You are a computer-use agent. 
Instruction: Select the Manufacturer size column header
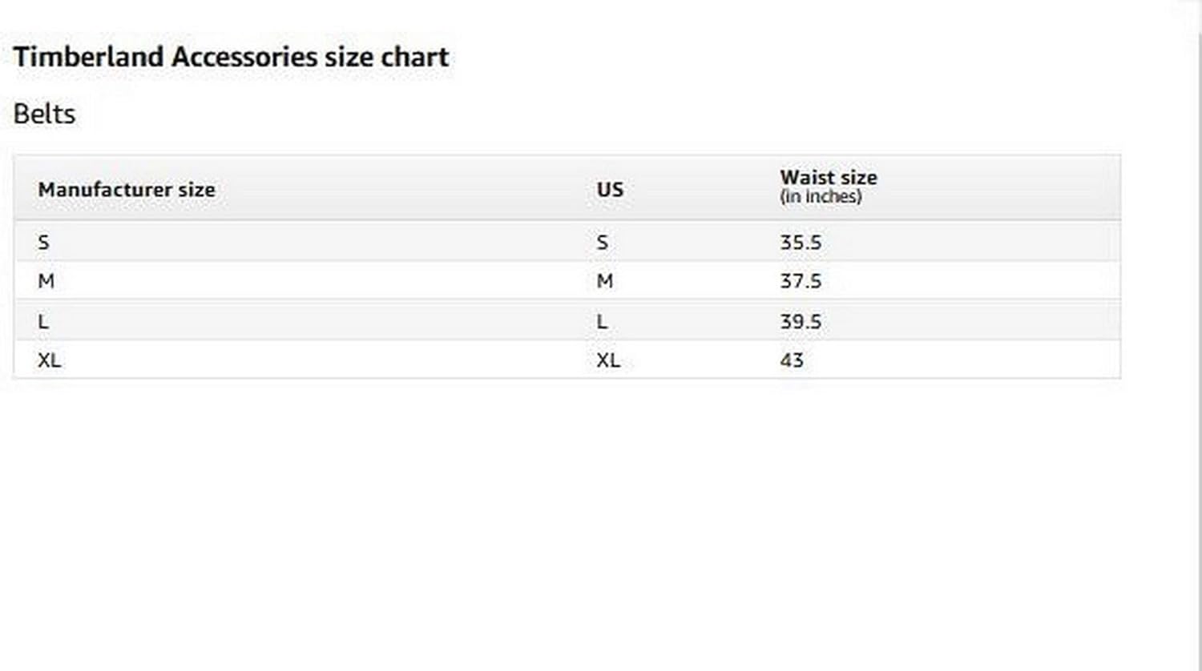[x=127, y=190]
